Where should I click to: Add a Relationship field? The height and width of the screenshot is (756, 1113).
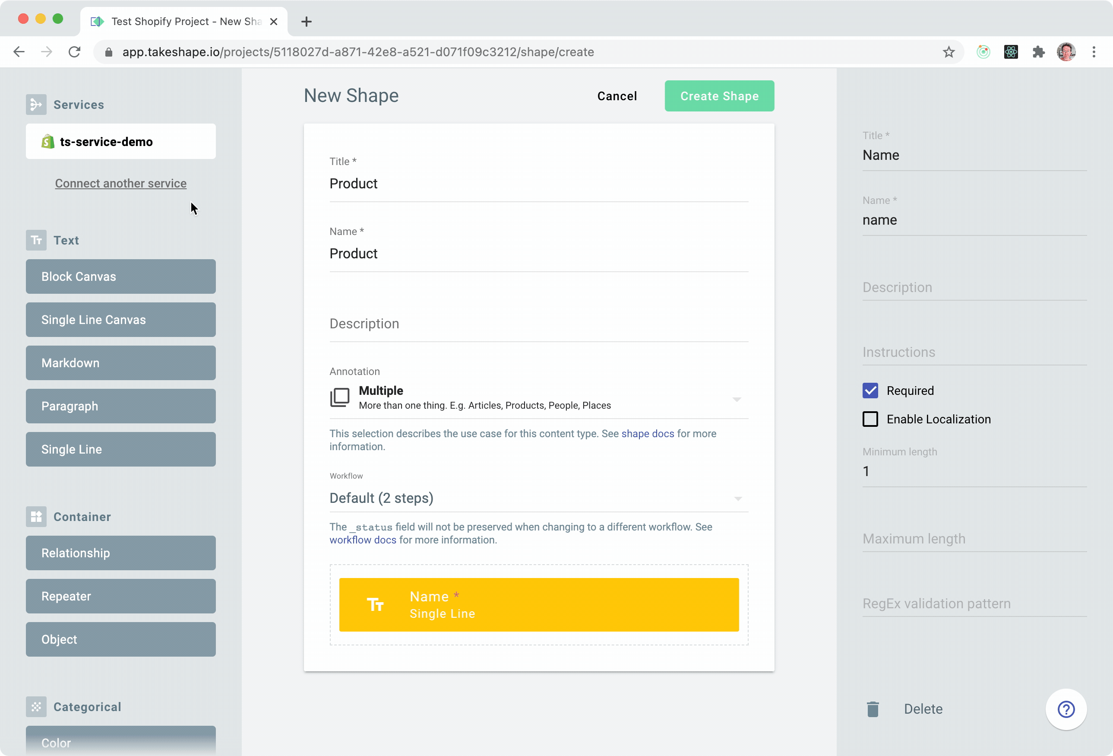[x=121, y=553]
